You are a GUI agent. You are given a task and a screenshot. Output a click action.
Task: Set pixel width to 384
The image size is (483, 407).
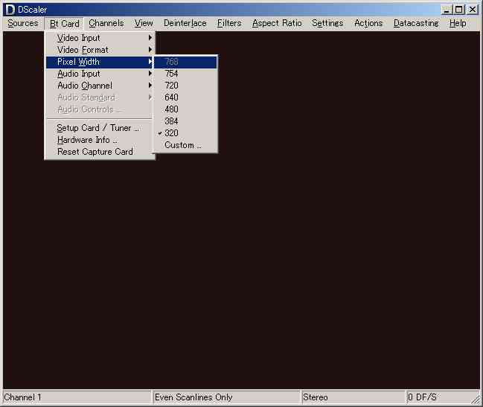[x=185, y=121]
